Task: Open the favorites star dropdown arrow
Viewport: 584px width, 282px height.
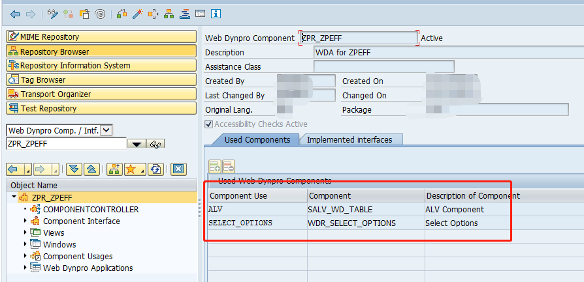Action: click(142, 171)
